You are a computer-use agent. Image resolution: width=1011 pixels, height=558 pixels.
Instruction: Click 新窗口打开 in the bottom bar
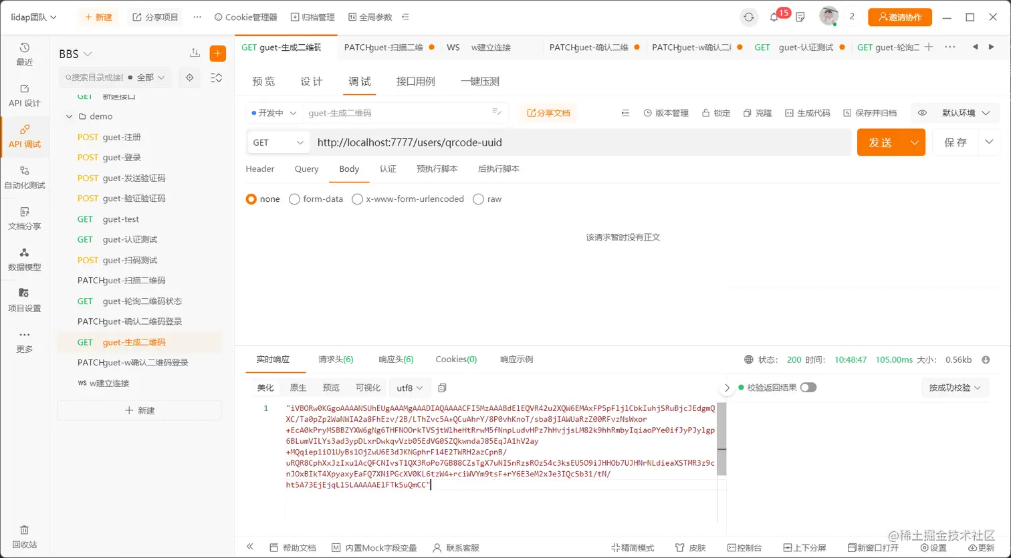coord(873,548)
